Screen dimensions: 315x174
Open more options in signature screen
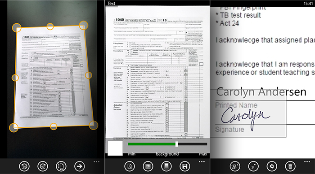click(x=307, y=161)
